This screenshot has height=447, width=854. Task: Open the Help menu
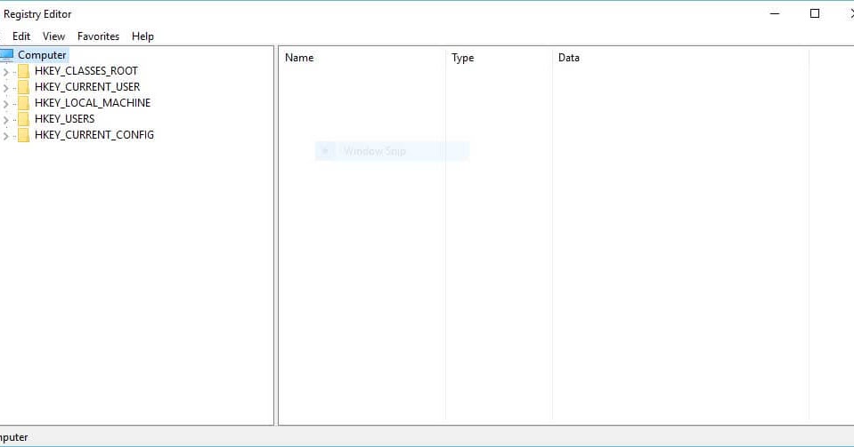pos(142,36)
